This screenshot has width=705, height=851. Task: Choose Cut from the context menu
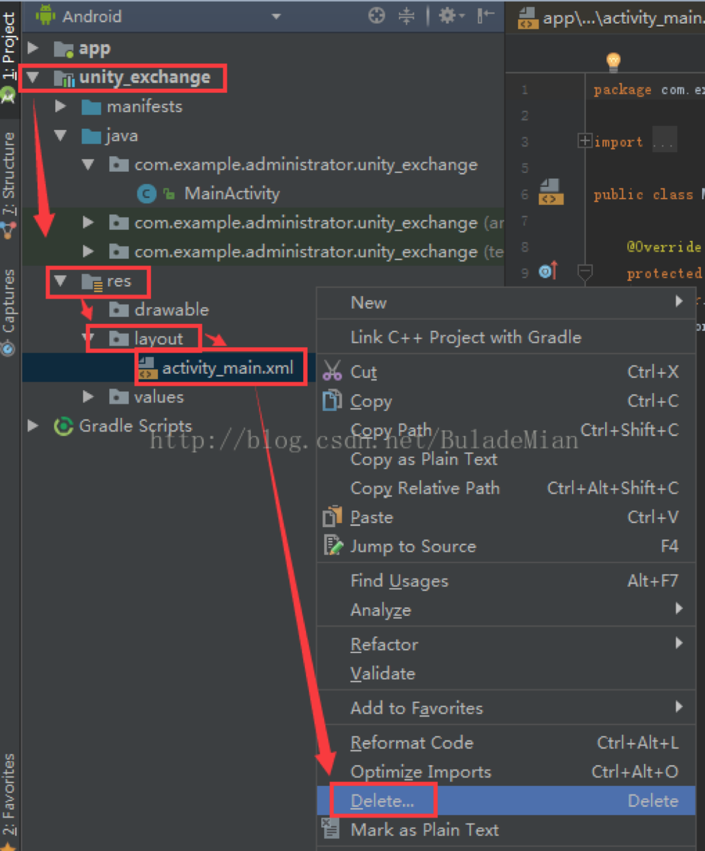[x=506, y=372]
